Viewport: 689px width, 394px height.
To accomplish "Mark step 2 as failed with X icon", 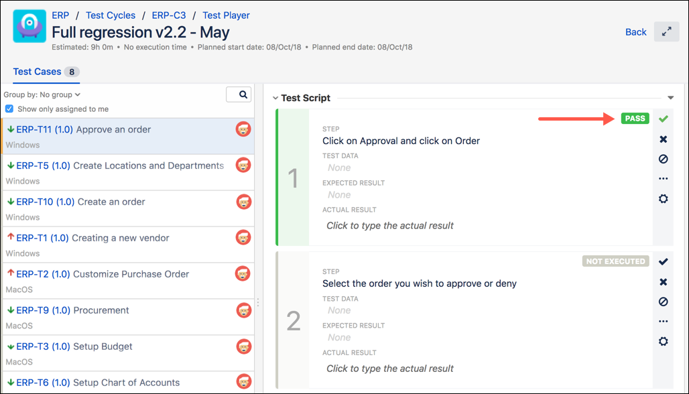I will [663, 282].
